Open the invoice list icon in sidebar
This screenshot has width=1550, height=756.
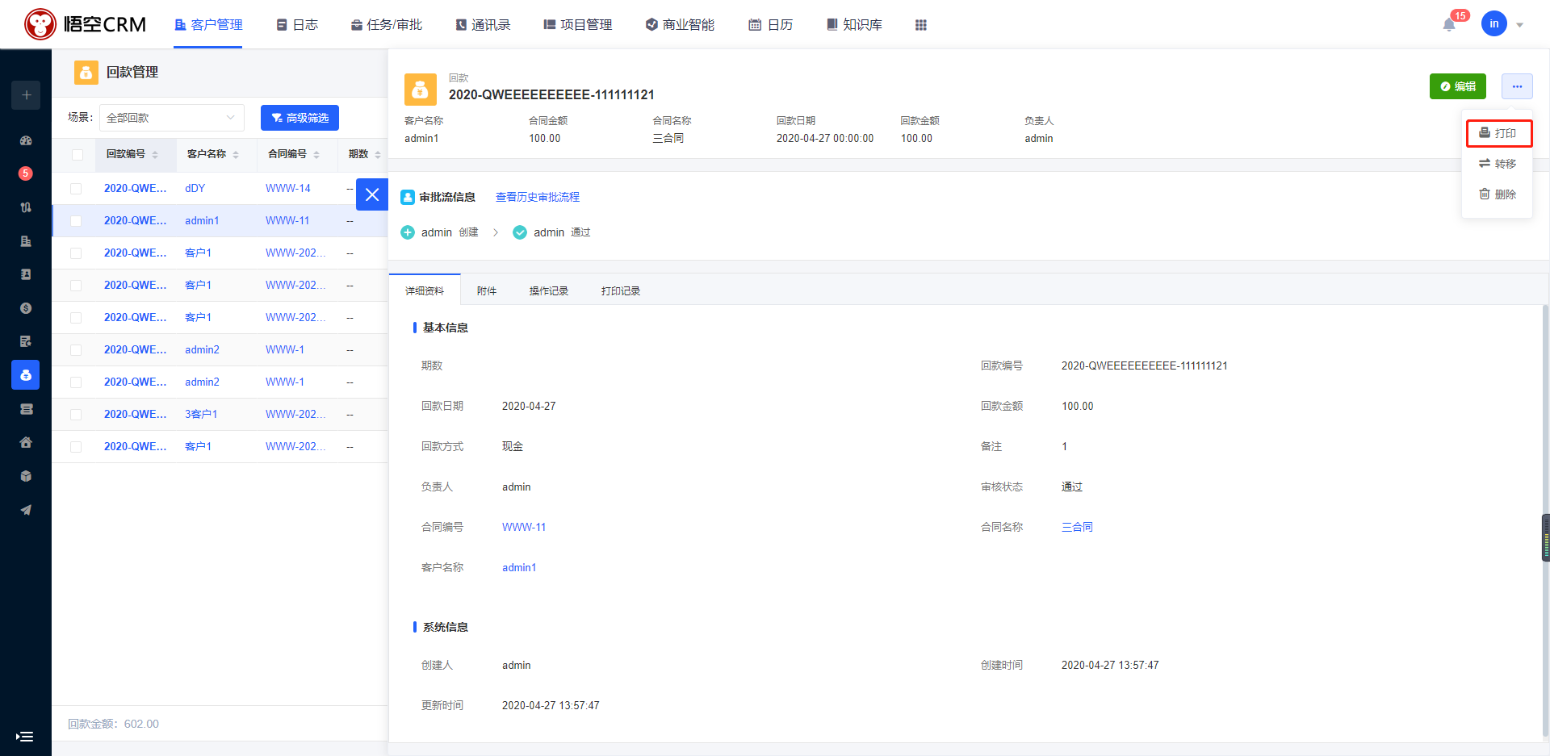click(26, 409)
